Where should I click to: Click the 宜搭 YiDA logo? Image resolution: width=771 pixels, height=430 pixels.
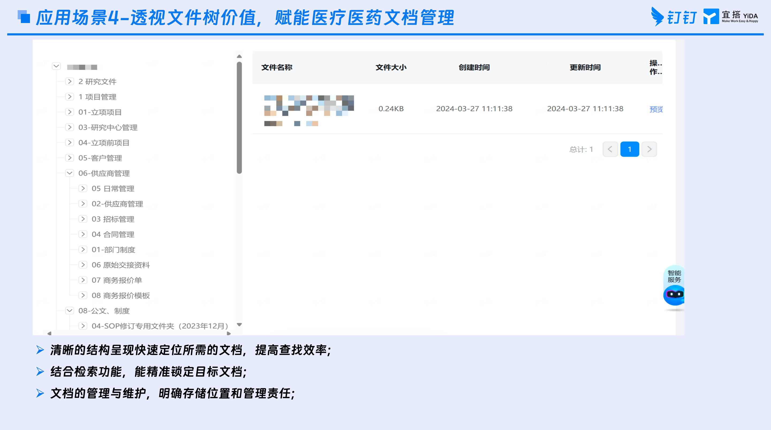(x=731, y=17)
